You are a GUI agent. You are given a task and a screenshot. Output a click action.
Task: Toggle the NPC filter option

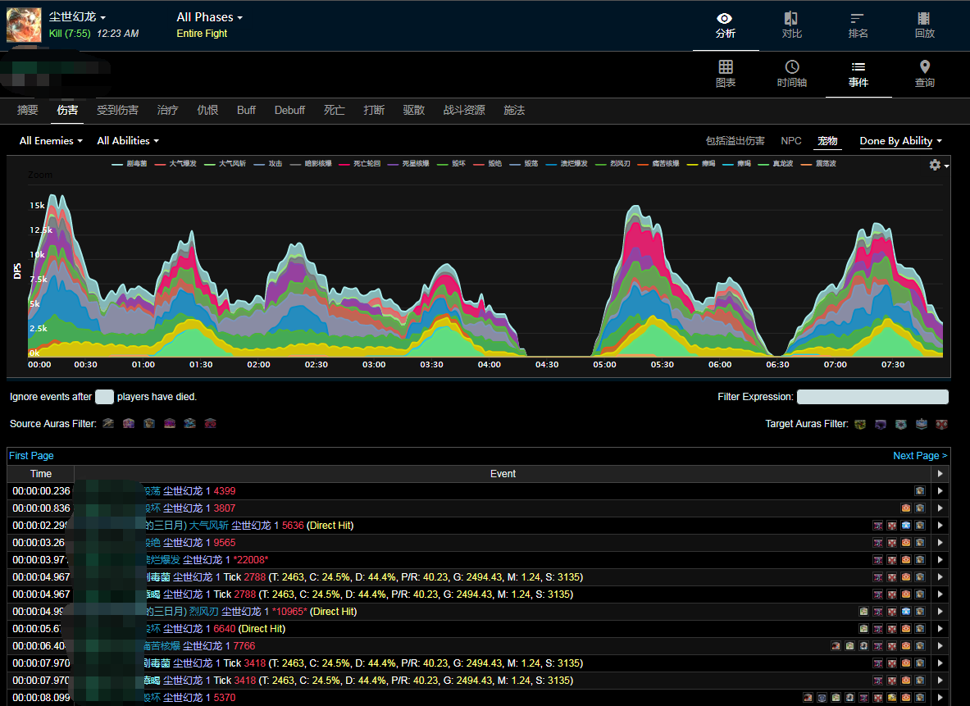coord(790,141)
